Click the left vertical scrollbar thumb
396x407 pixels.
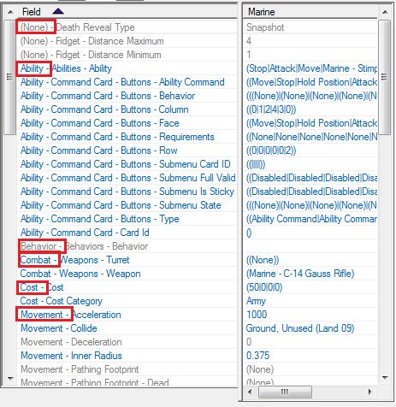10,77
